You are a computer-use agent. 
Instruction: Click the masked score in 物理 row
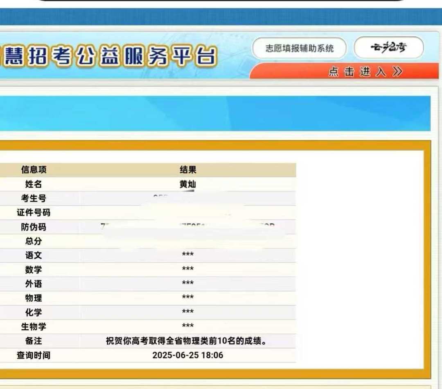[x=188, y=298]
